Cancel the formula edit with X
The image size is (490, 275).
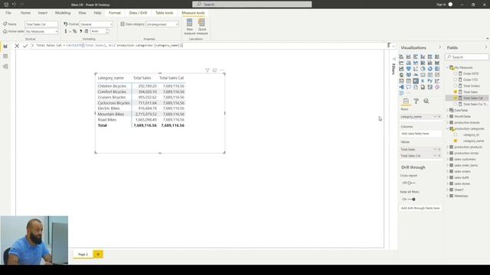tap(17, 46)
